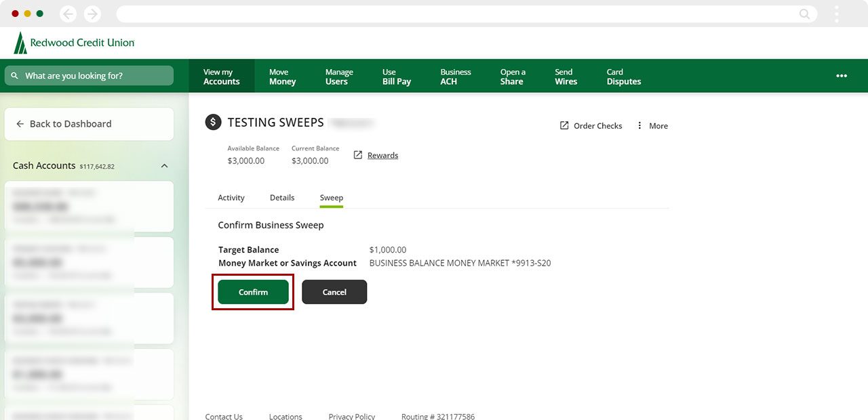Click the Money Market or Savings Account label
Image resolution: width=868 pixels, height=420 pixels.
click(288, 263)
